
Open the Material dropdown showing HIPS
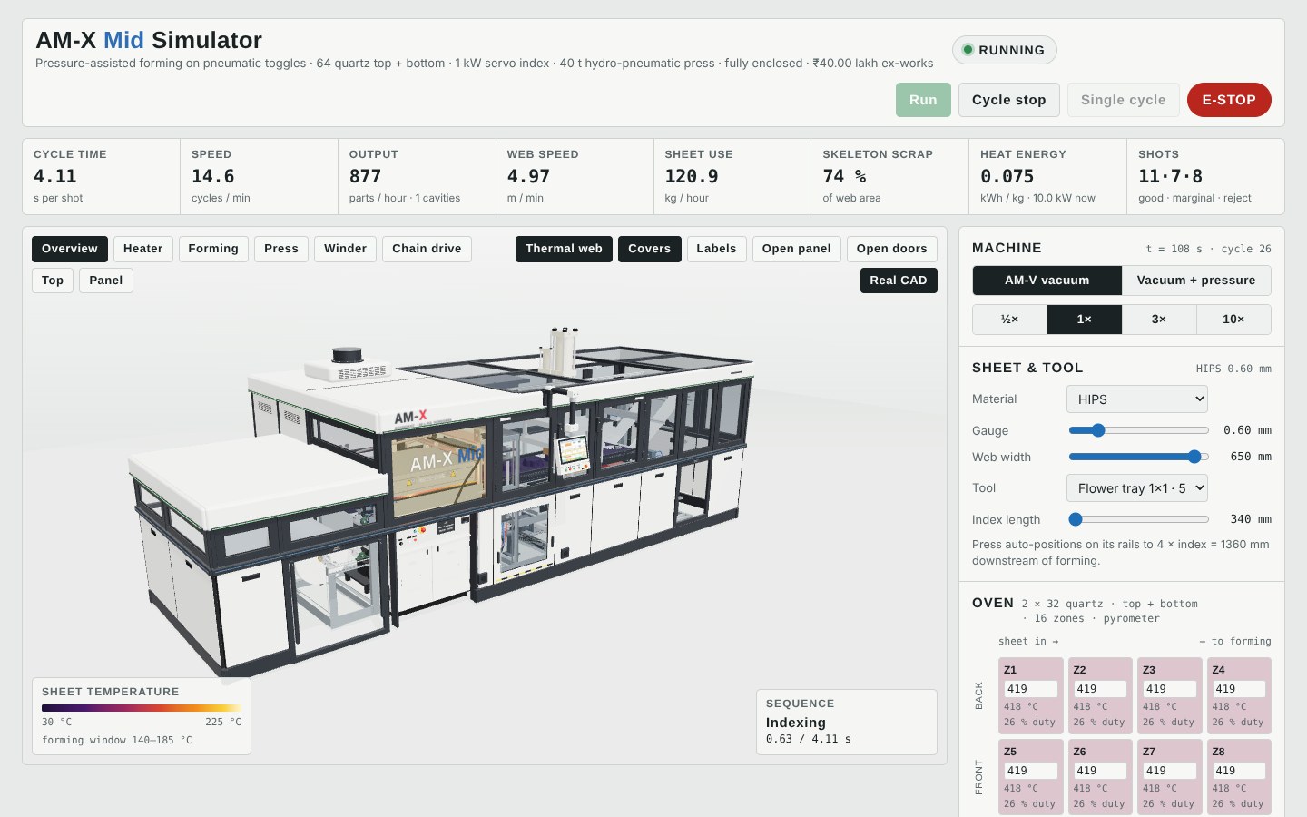[1137, 399]
